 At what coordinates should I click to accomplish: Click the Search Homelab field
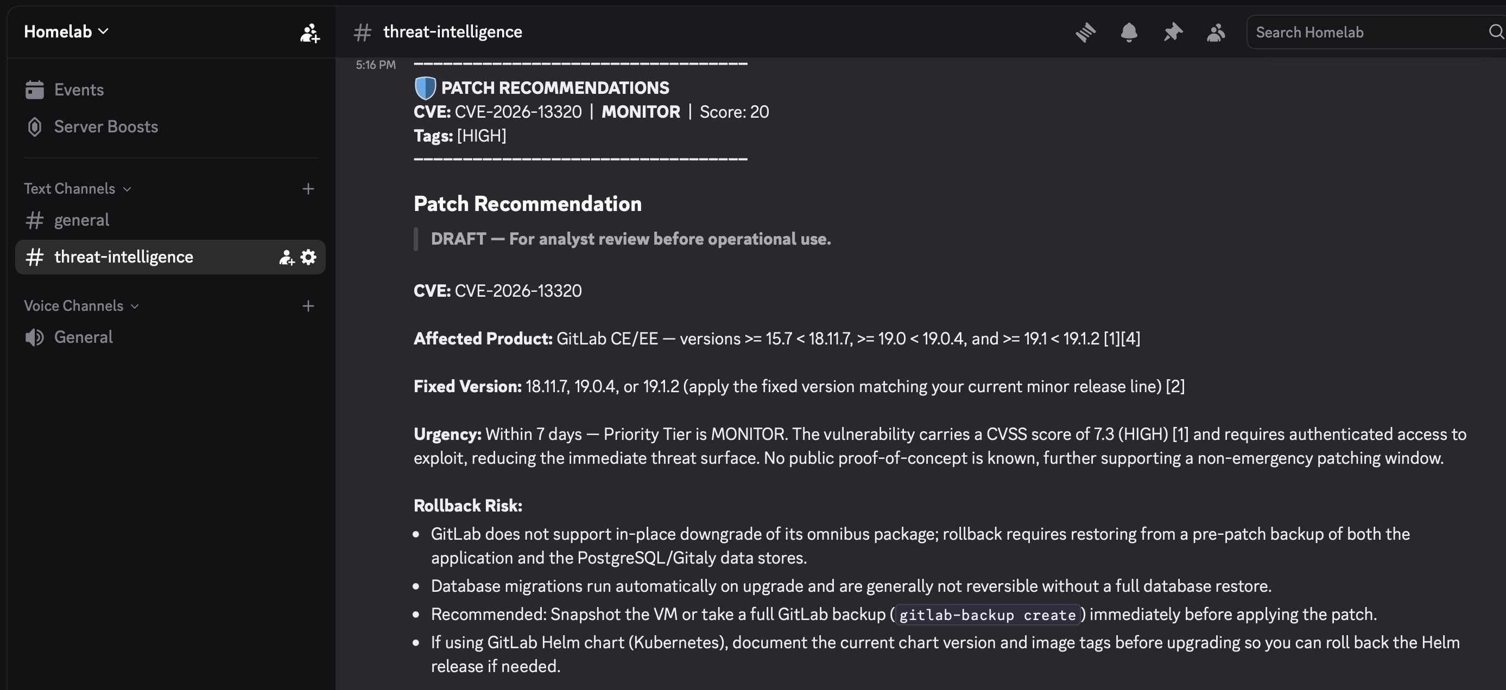point(1368,32)
